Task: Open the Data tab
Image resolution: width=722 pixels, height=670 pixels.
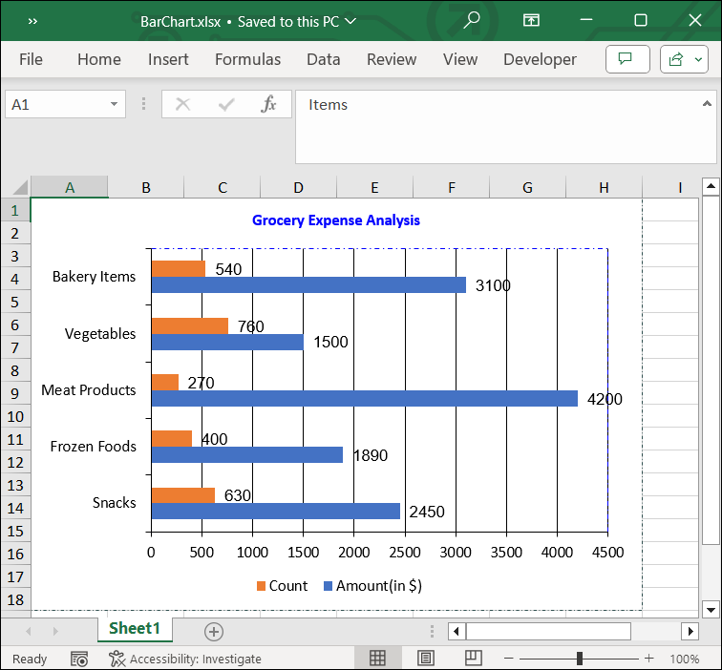Action: [x=323, y=59]
